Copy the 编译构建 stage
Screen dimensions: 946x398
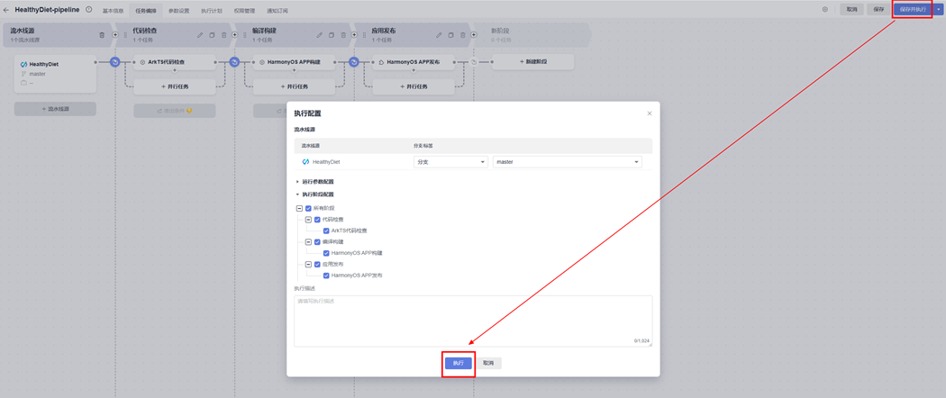pos(332,35)
